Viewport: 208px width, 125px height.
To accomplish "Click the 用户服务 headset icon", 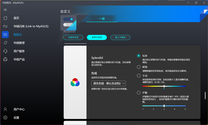I will coord(5,51).
